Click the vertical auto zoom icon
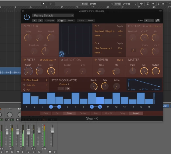The image size is (171, 154). [148, 4]
